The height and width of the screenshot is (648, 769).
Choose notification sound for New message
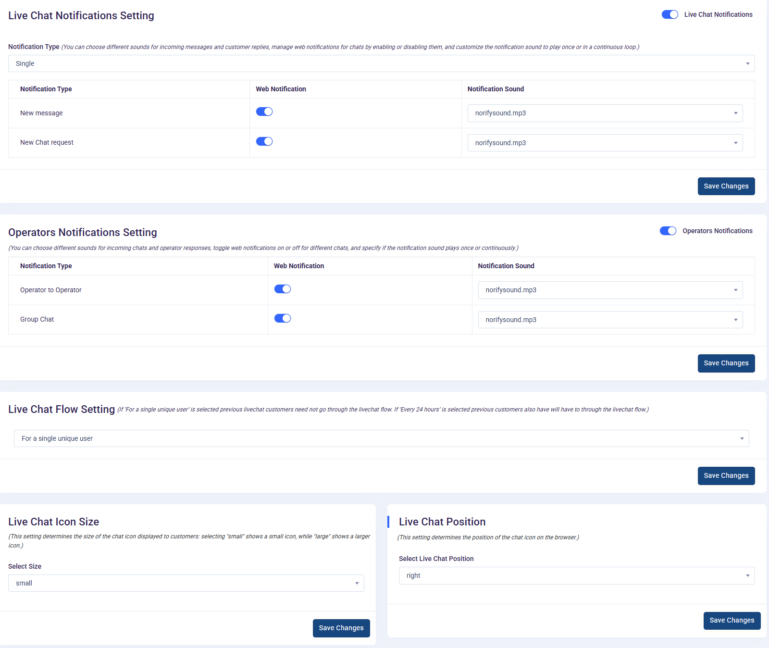click(x=605, y=113)
